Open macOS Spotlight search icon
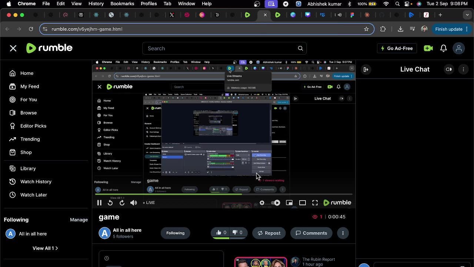The height and width of the screenshot is (267, 474). (x=397, y=4)
